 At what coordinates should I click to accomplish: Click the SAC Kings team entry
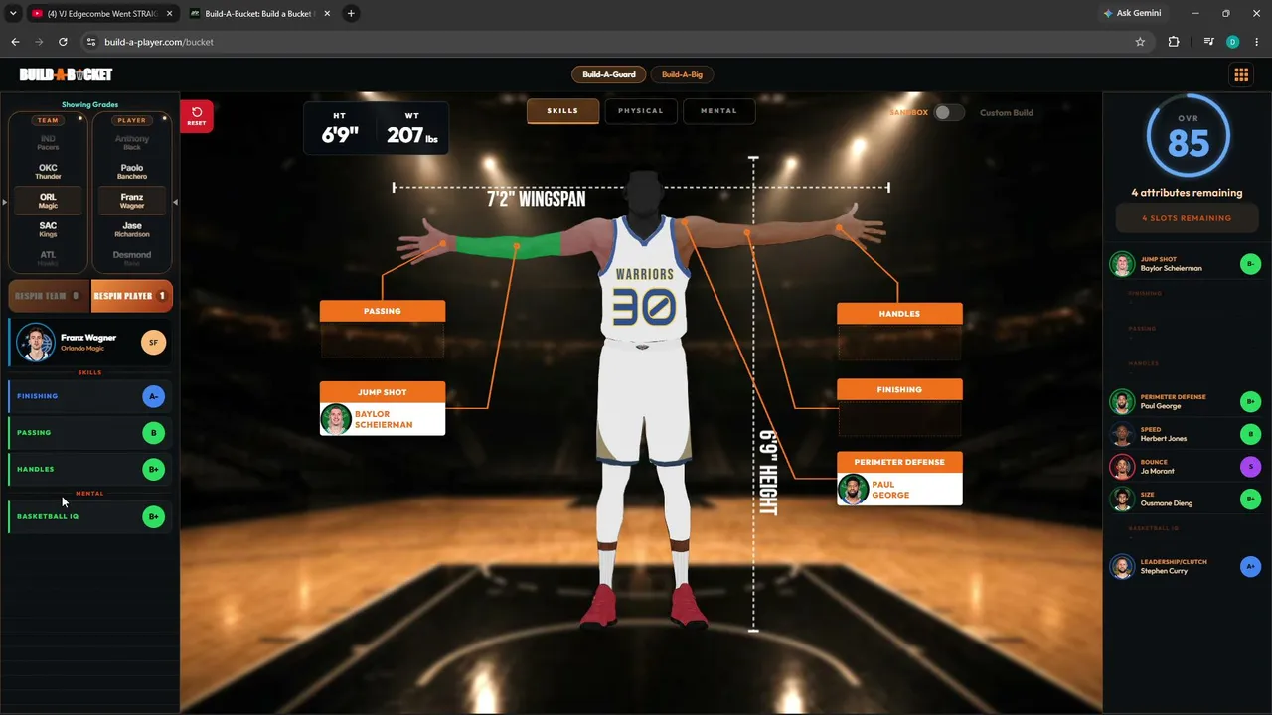point(48,229)
